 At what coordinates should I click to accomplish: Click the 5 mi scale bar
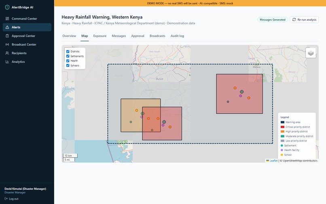tap(69, 159)
